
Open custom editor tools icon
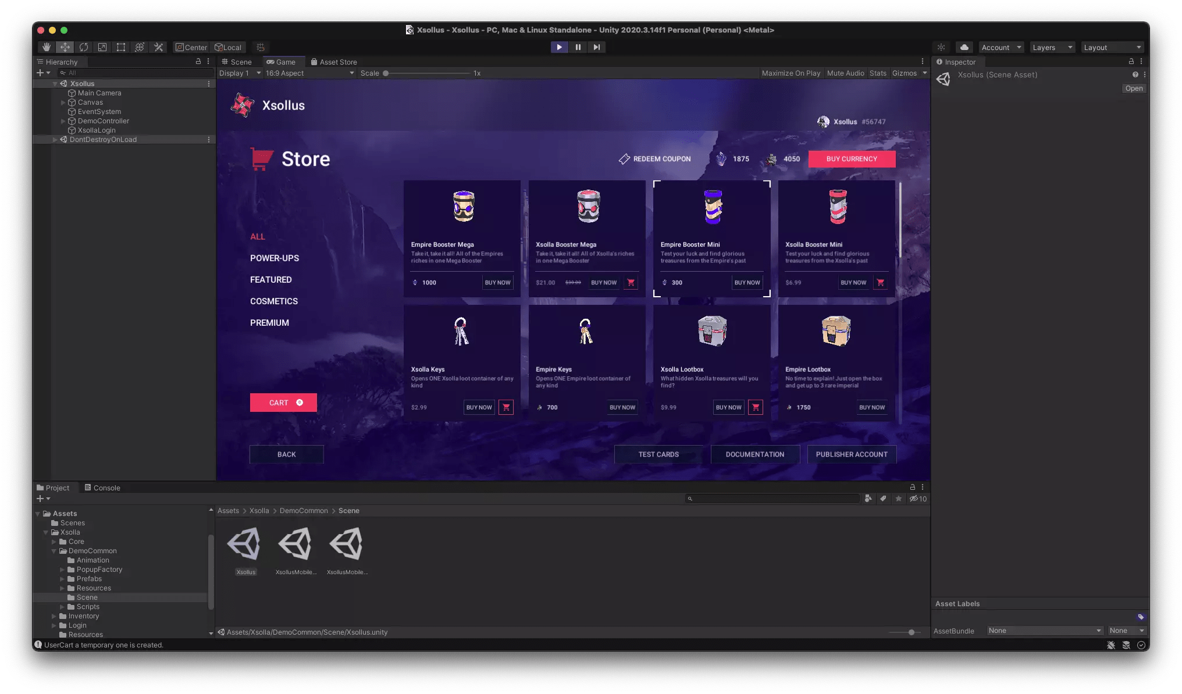pos(158,47)
